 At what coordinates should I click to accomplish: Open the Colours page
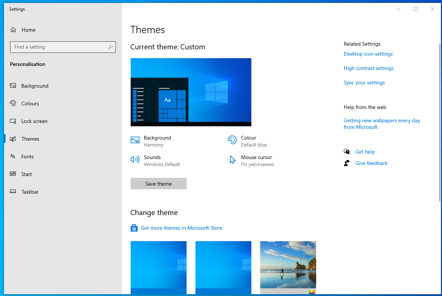[63, 103]
